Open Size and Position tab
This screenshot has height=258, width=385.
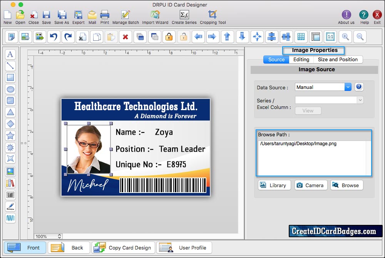338,59
